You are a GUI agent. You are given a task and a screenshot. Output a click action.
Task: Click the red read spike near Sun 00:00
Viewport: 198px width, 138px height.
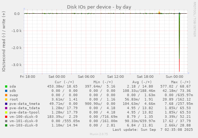(179, 65)
